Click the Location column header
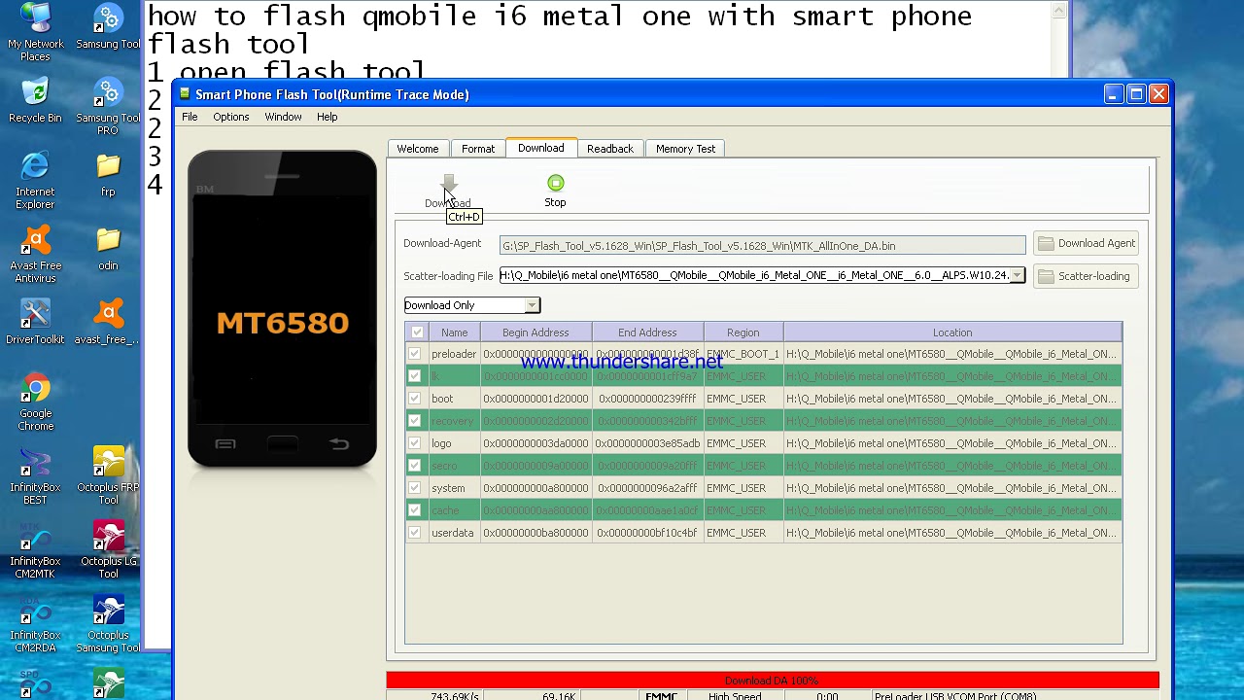Image resolution: width=1244 pixels, height=700 pixels. point(952,332)
